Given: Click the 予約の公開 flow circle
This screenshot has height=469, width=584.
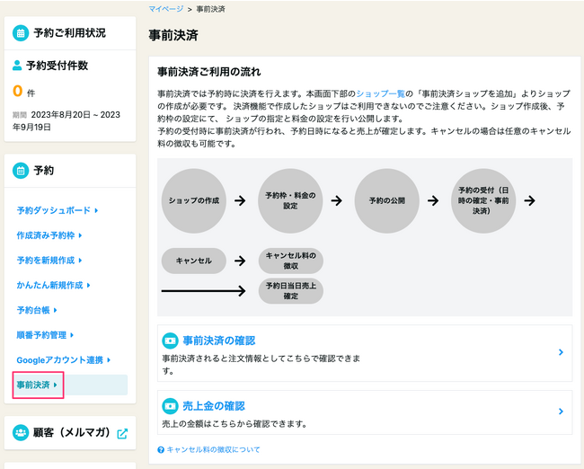Looking at the screenshot, I should click(386, 200).
